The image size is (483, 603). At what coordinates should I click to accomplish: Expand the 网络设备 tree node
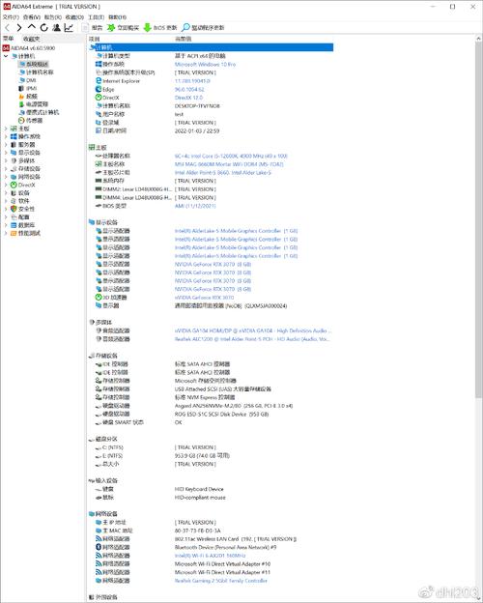click(x=6, y=177)
